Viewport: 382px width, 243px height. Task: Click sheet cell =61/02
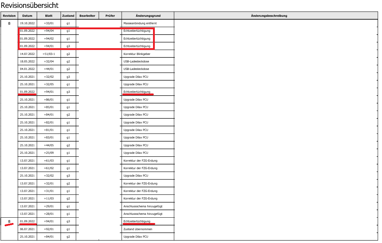coord(49,168)
